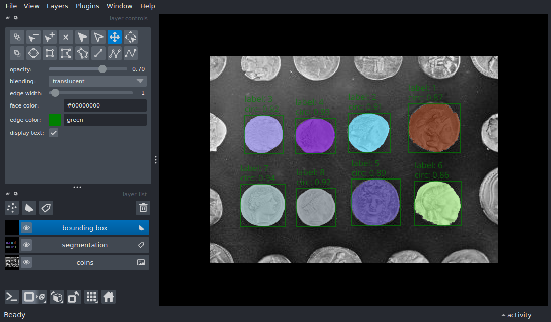Open the IPython console

coord(12,297)
